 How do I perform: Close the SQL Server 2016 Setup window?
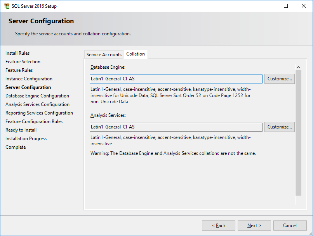[x=304, y=6]
